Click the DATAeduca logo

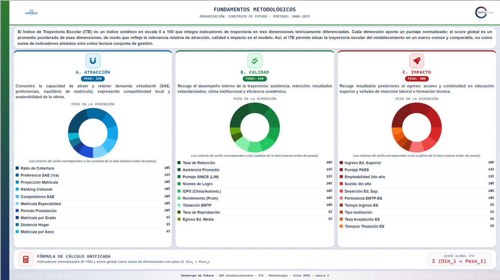[484, 12]
